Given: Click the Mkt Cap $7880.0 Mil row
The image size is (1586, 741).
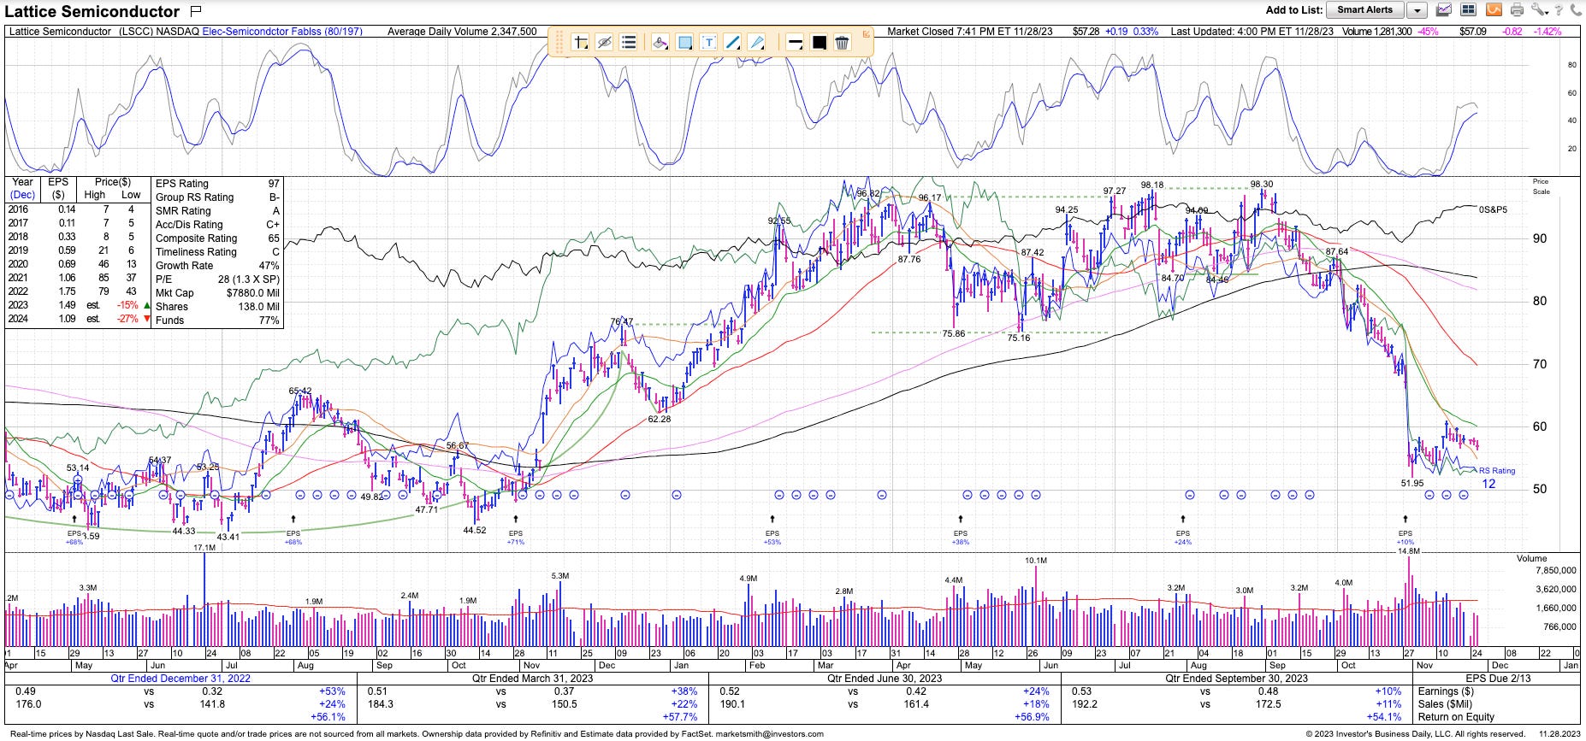Looking at the screenshot, I should [217, 293].
